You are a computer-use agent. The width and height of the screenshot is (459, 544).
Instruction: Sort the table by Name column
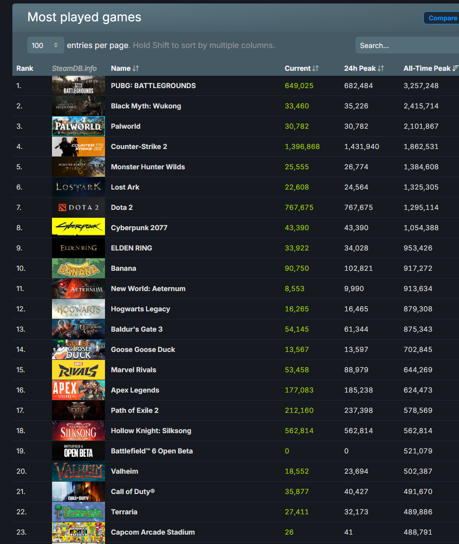(125, 68)
